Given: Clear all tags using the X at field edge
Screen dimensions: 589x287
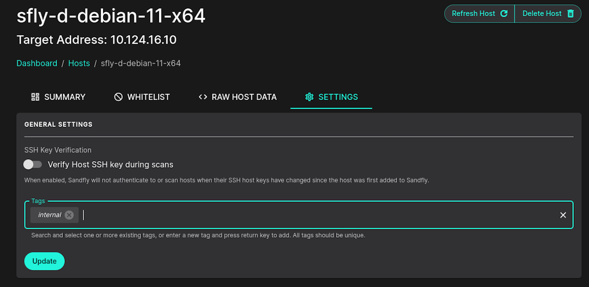Looking at the screenshot, I should click(x=563, y=215).
